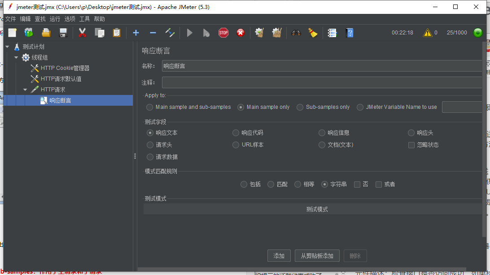Toggle the 忽略状态 checkbox
Image resolution: width=490 pixels, height=275 pixels.
pyautogui.click(x=411, y=145)
